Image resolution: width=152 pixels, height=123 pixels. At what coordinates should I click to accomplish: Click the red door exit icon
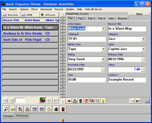point(63,109)
